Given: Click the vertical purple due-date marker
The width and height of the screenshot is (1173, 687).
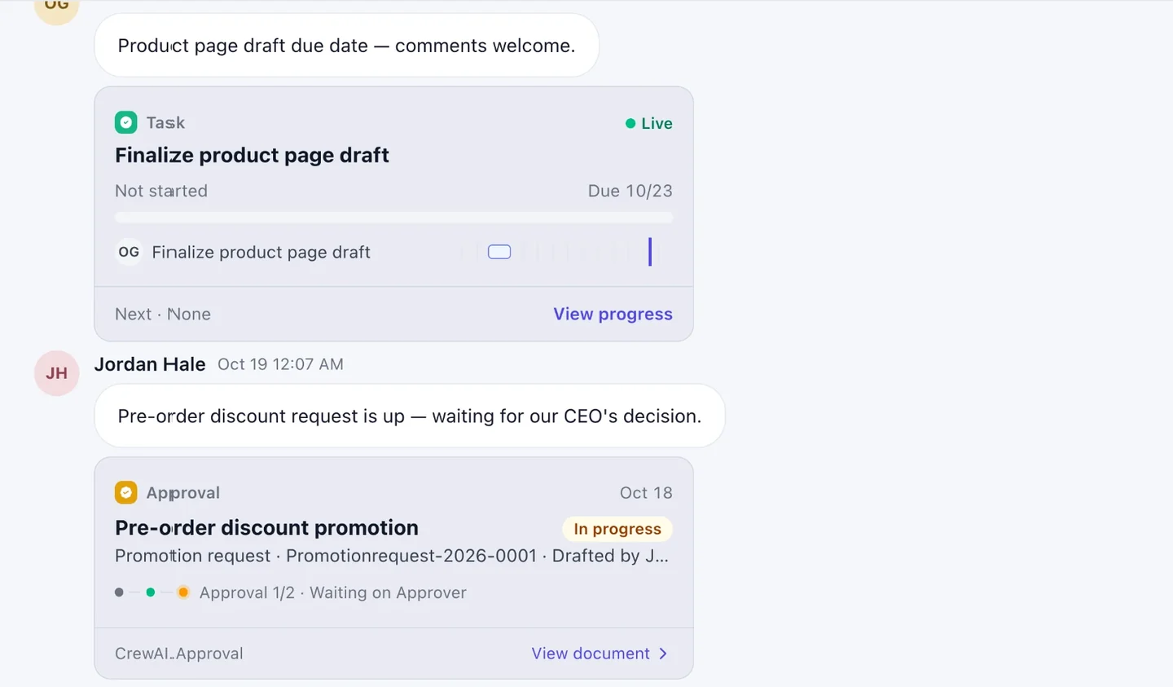Looking at the screenshot, I should point(650,252).
